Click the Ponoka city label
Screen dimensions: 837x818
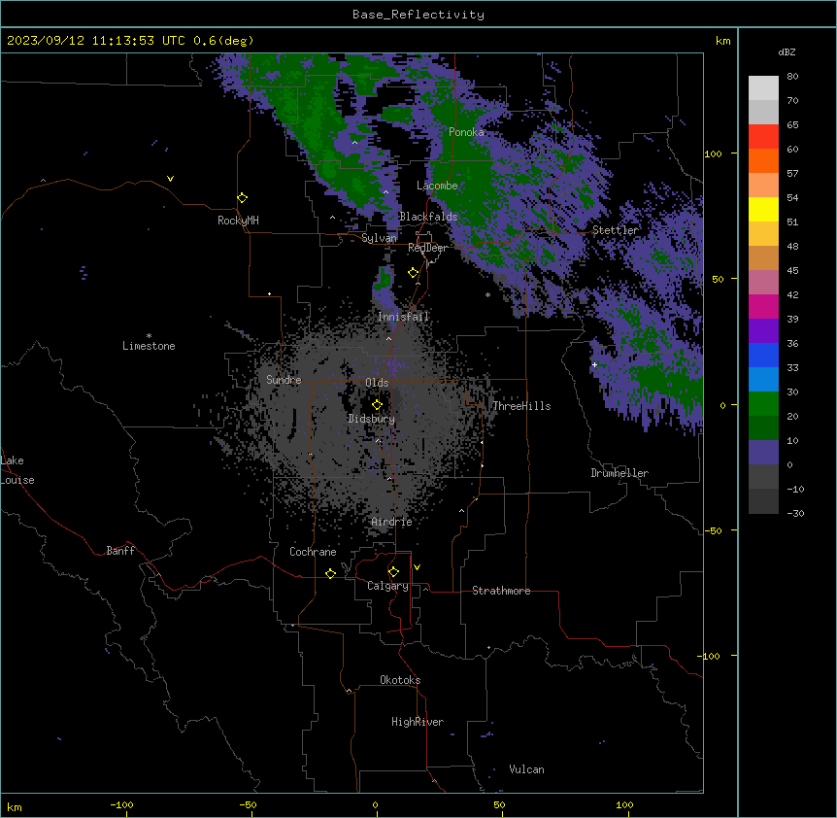pos(466,132)
